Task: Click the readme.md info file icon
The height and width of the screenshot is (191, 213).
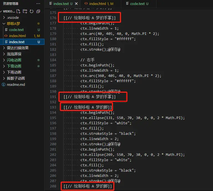Action: coord(4,85)
